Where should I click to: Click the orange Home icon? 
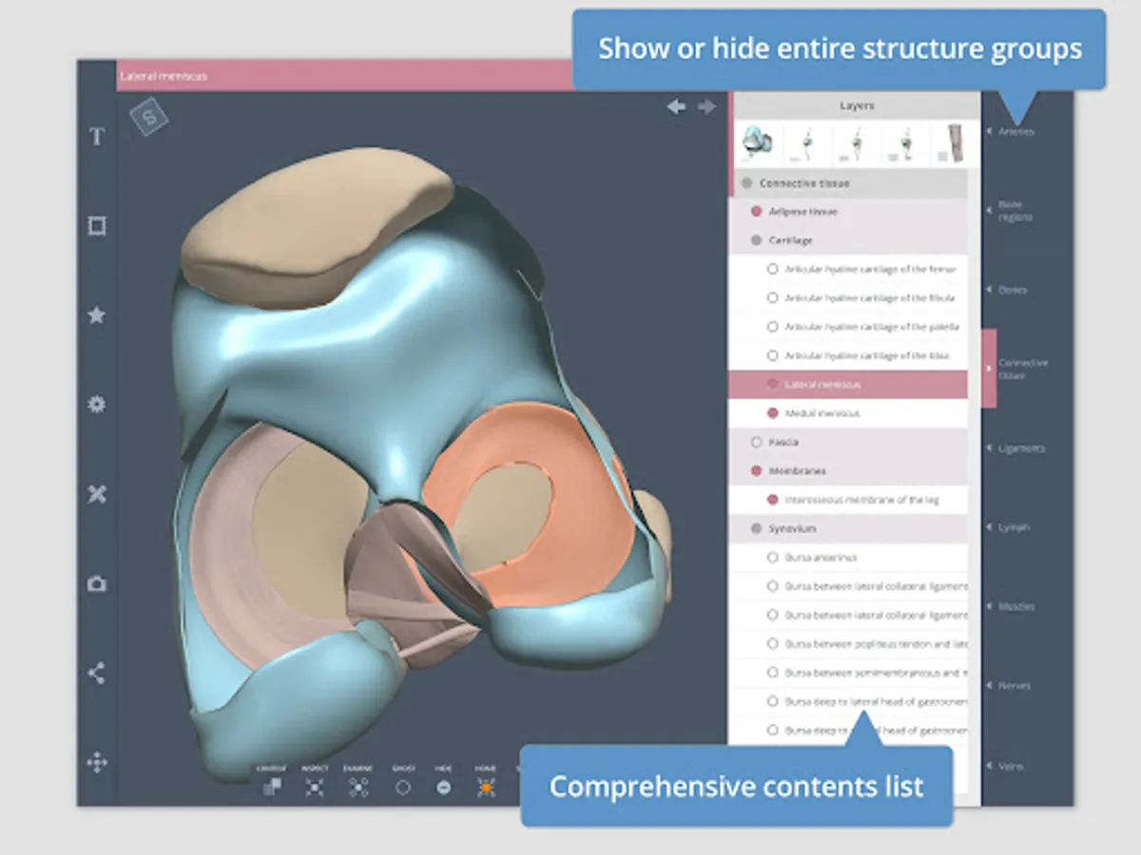coord(486,787)
